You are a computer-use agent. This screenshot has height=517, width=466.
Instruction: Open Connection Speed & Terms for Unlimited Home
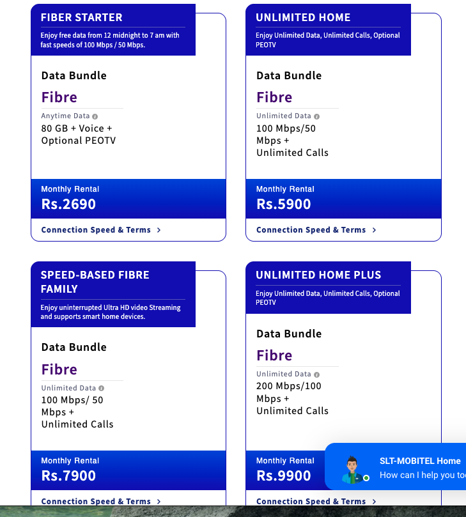pos(311,230)
